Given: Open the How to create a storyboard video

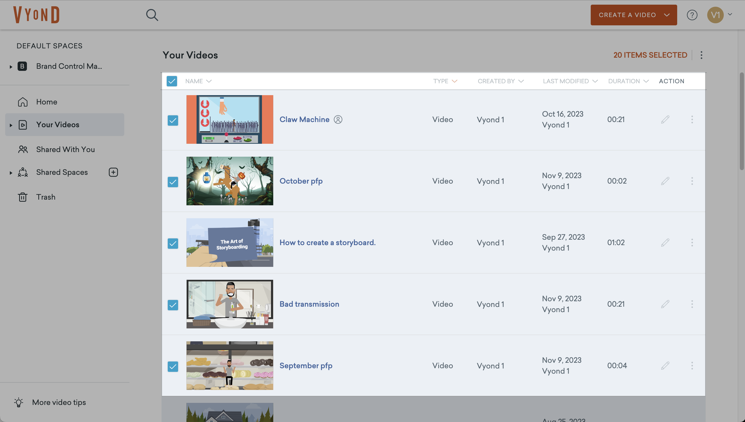Looking at the screenshot, I should click(x=327, y=242).
